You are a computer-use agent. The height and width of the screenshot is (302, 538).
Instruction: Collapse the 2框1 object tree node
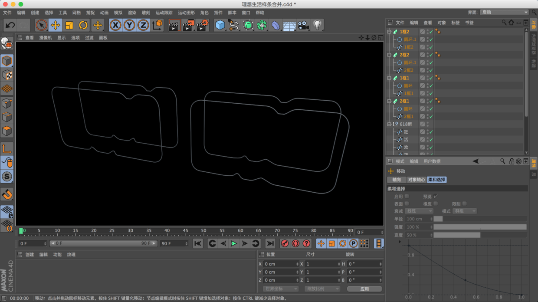[389, 101]
